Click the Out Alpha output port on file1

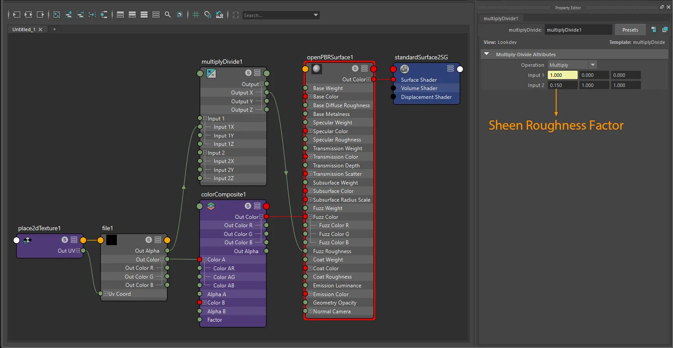(x=167, y=250)
